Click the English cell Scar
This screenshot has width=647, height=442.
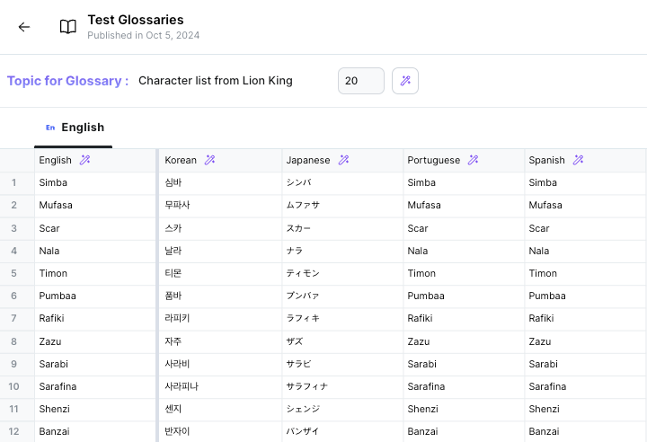[95, 228]
